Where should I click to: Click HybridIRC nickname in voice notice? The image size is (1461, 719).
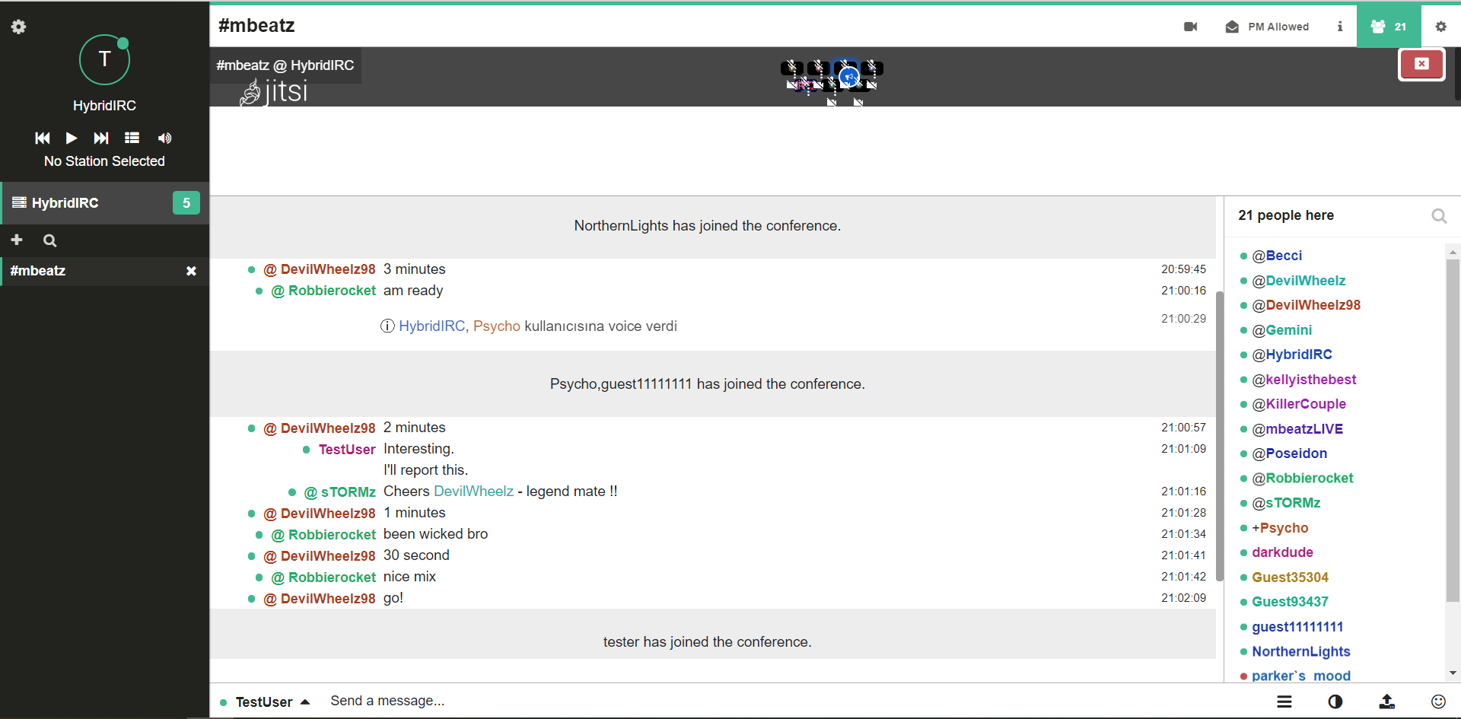[x=431, y=326]
